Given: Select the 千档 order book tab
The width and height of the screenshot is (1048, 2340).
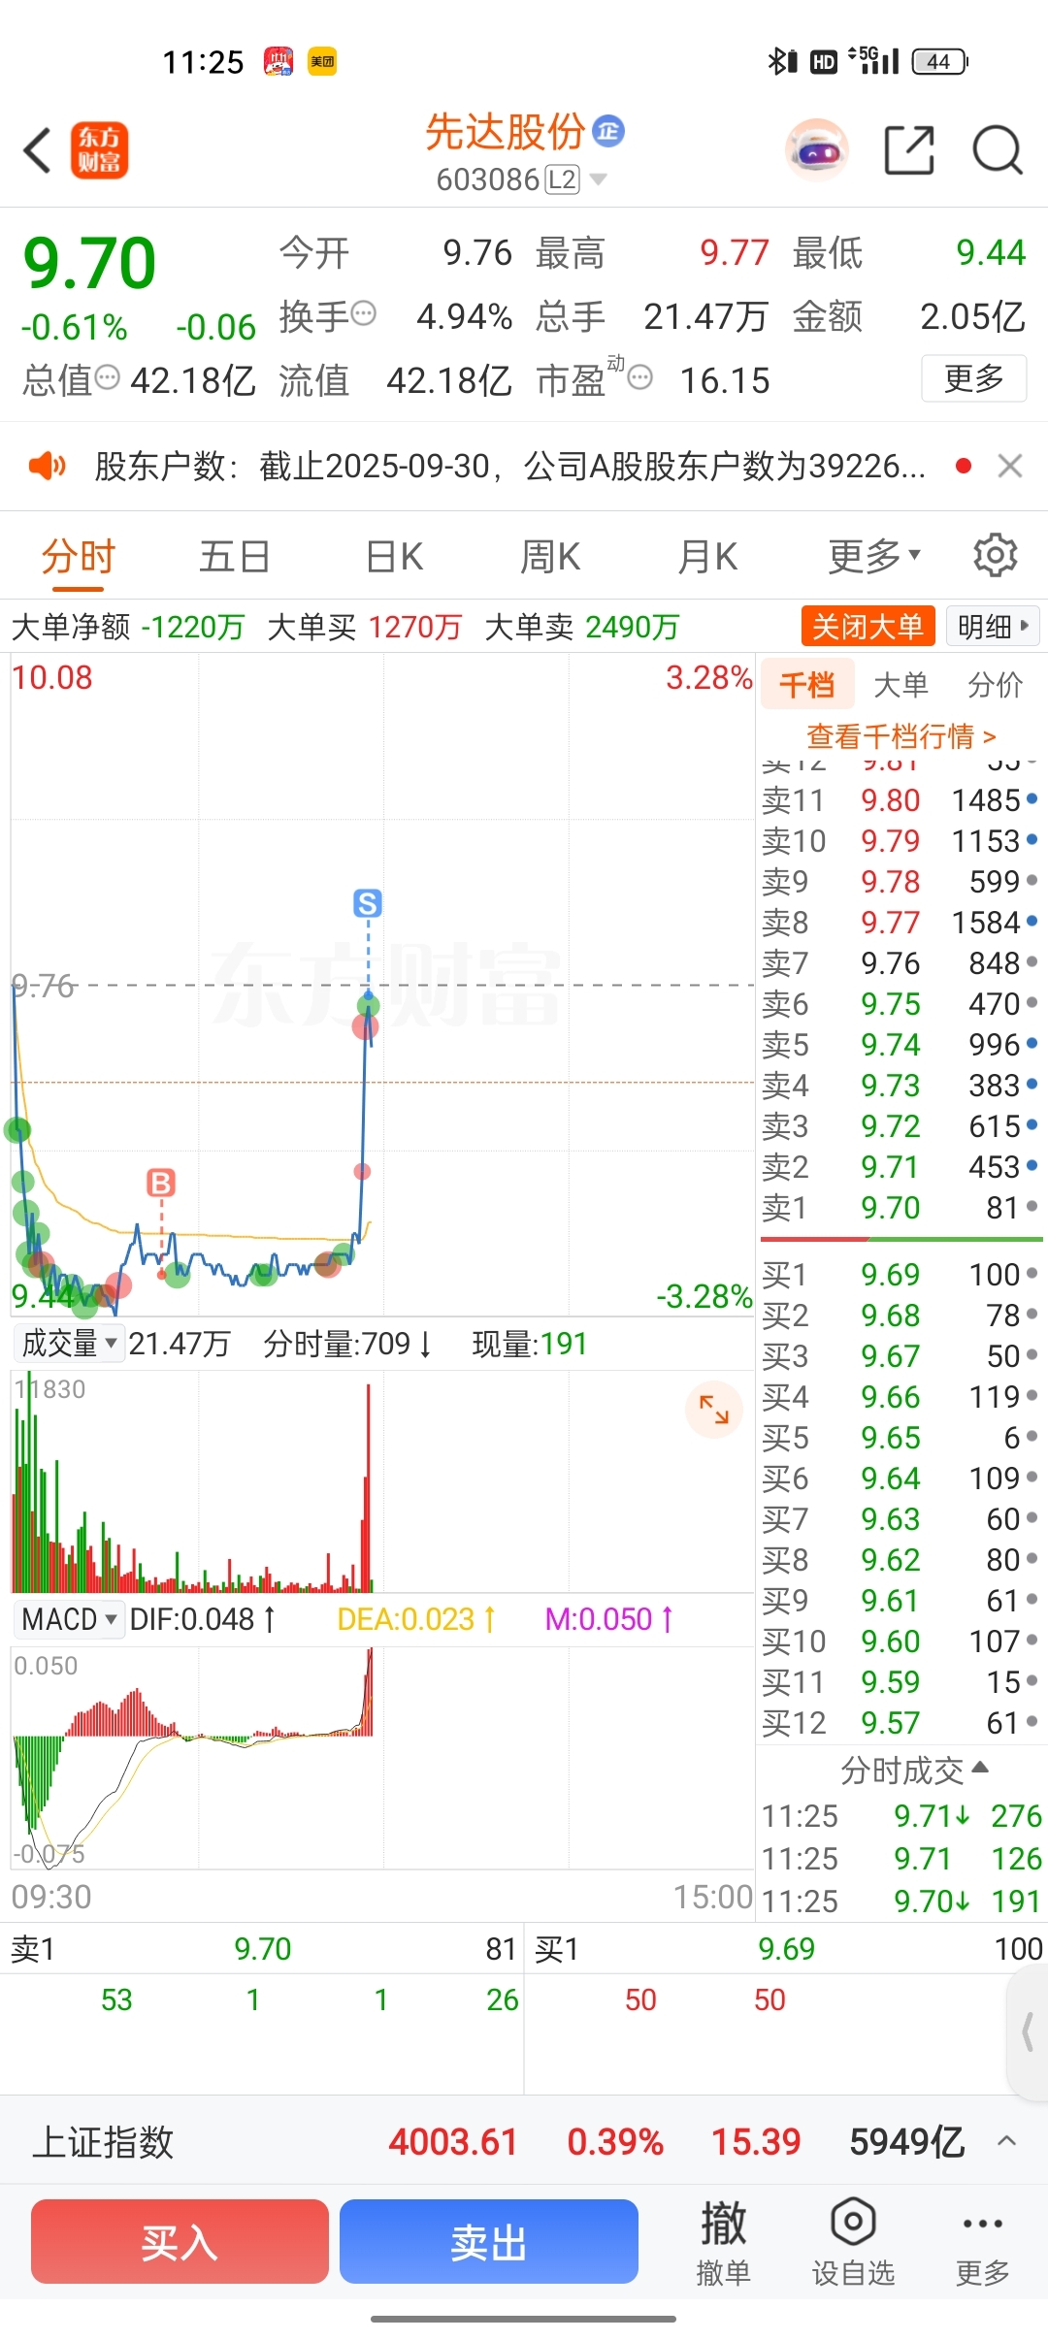Looking at the screenshot, I should coord(807,685).
